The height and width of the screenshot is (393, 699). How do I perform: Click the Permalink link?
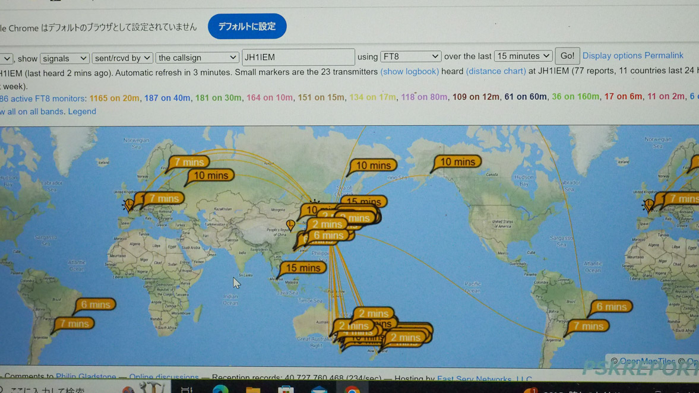point(663,56)
